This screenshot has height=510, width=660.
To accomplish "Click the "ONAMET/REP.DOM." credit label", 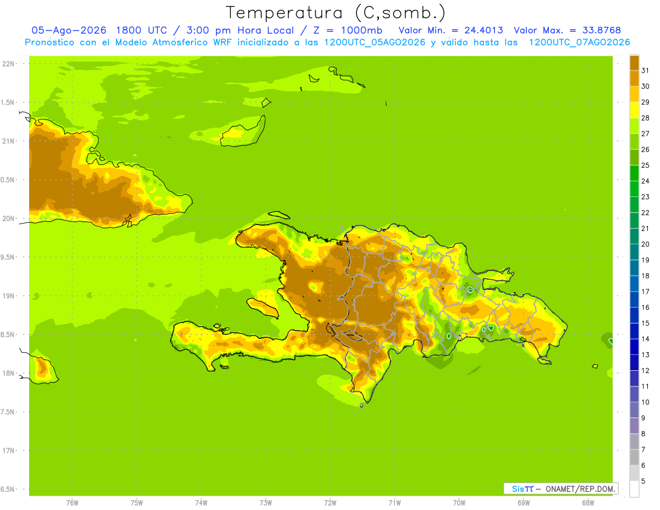I will 580,489.
